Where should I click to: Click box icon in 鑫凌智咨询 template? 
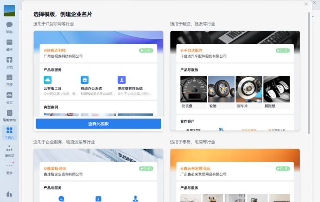click(x=98, y=199)
